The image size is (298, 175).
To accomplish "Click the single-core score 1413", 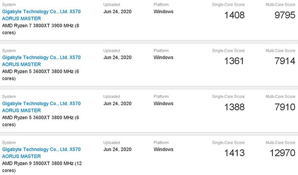I will point(234,153).
